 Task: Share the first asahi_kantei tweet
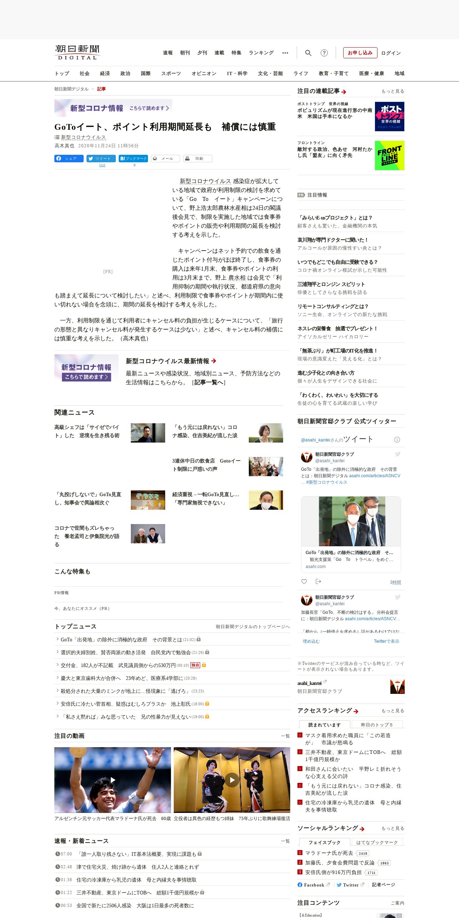tap(318, 582)
